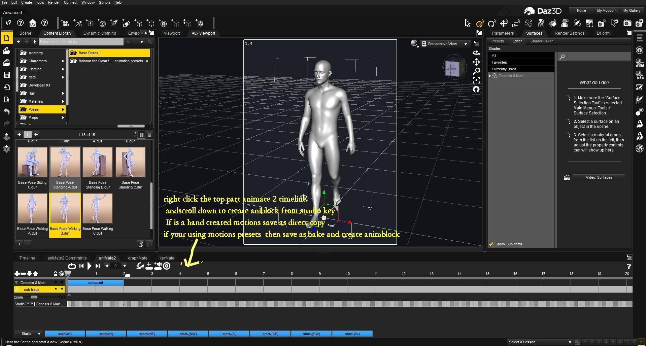
Task: Click the Home button
Action: click(x=581, y=10)
